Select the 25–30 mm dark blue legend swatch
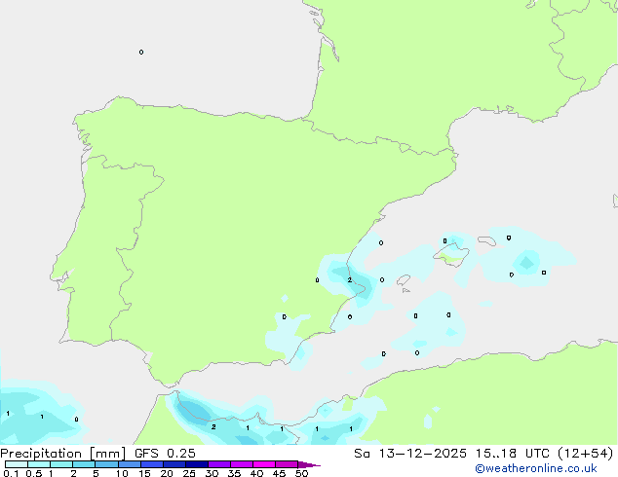This screenshot has height=477, width=618. pos(199,464)
